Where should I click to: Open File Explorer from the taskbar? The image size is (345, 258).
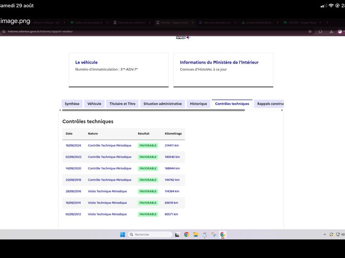196,234
